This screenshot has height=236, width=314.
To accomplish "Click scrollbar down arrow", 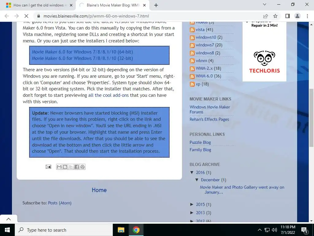I will click(x=311, y=221).
